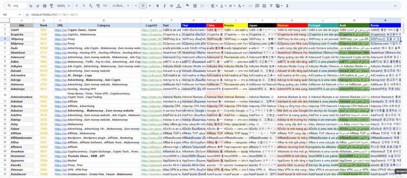The image size is (407, 178).
Task: Click the undo arrow in toolbar
Action: (31, 6)
